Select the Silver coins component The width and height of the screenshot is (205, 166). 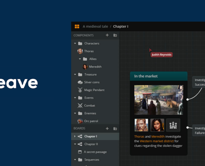91,82
